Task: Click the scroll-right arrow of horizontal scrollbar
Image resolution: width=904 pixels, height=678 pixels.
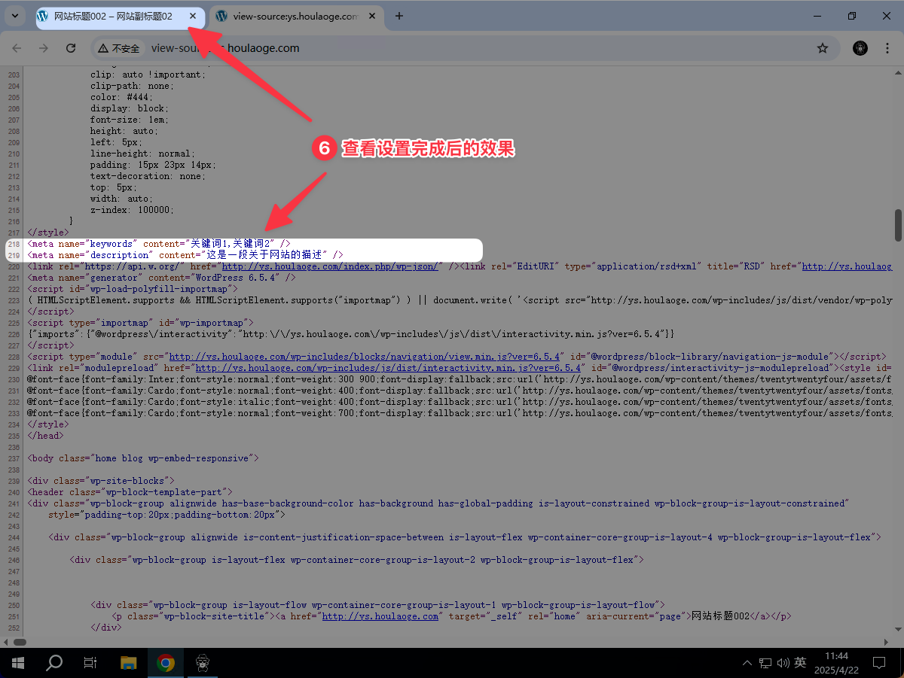Action: click(x=887, y=642)
